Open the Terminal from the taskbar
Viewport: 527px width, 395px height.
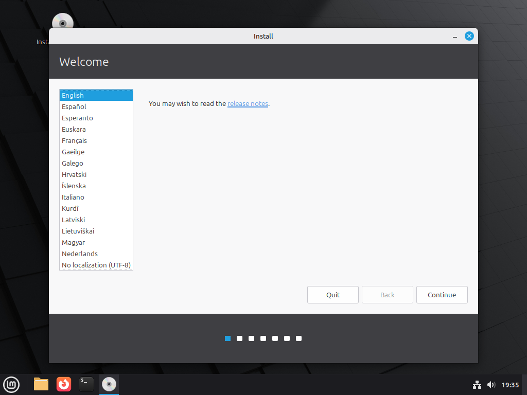coord(86,384)
